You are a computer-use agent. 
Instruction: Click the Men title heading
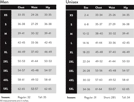(x=4, y=2)
